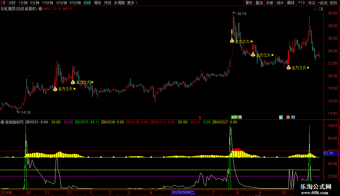Click the 14.18 low price label
The image size is (340, 196).
tap(26, 112)
